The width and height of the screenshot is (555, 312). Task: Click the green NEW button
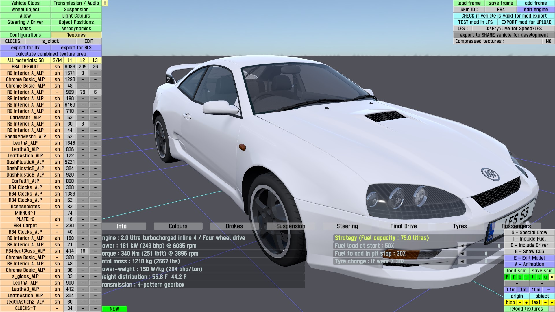point(114,309)
